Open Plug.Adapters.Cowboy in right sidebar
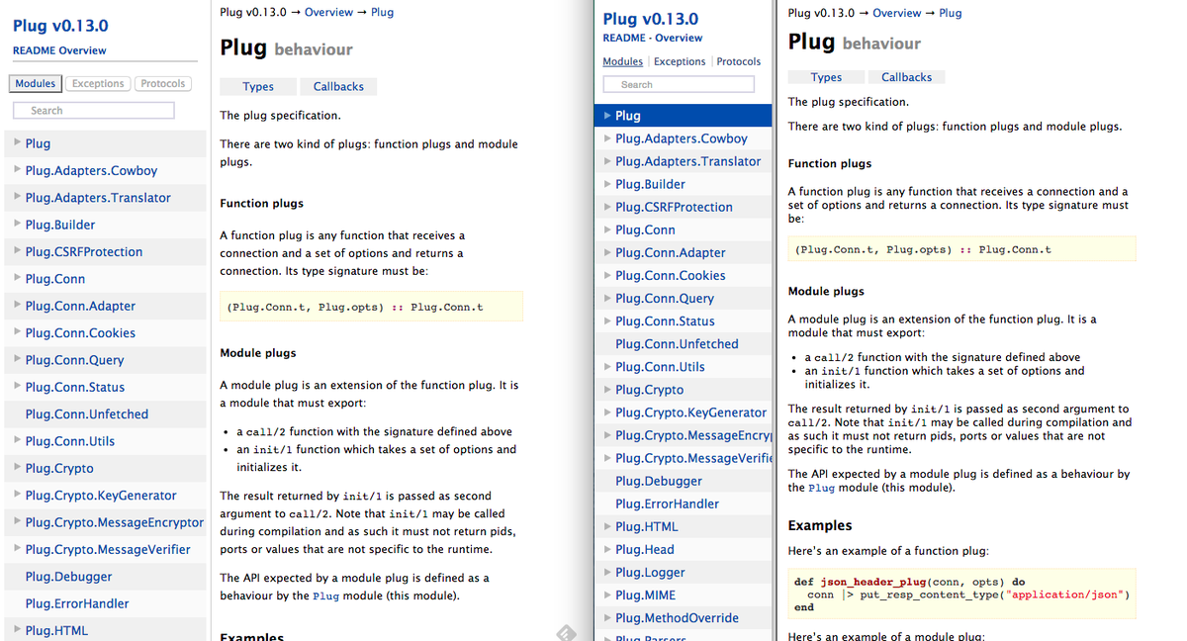Image resolution: width=1187 pixels, height=641 pixels. point(682,138)
